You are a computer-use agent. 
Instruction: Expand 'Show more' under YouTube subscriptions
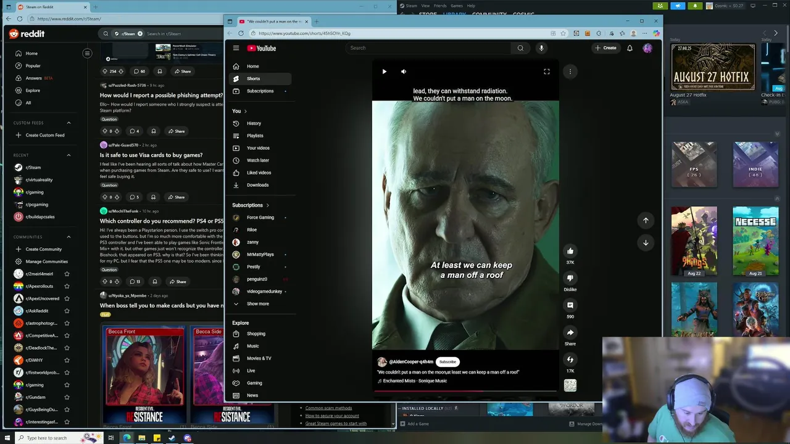(260, 304)
